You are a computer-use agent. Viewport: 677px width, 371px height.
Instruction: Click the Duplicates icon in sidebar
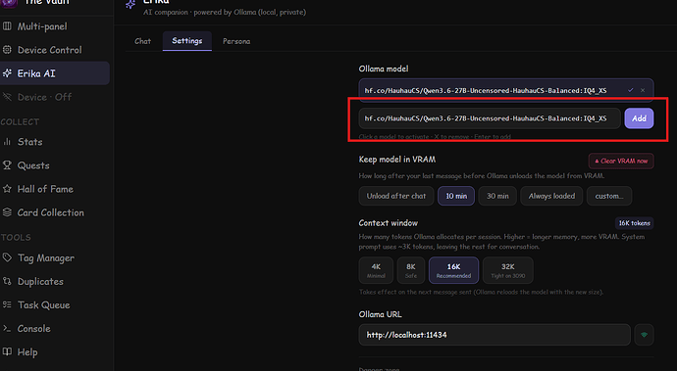[7, 281]
